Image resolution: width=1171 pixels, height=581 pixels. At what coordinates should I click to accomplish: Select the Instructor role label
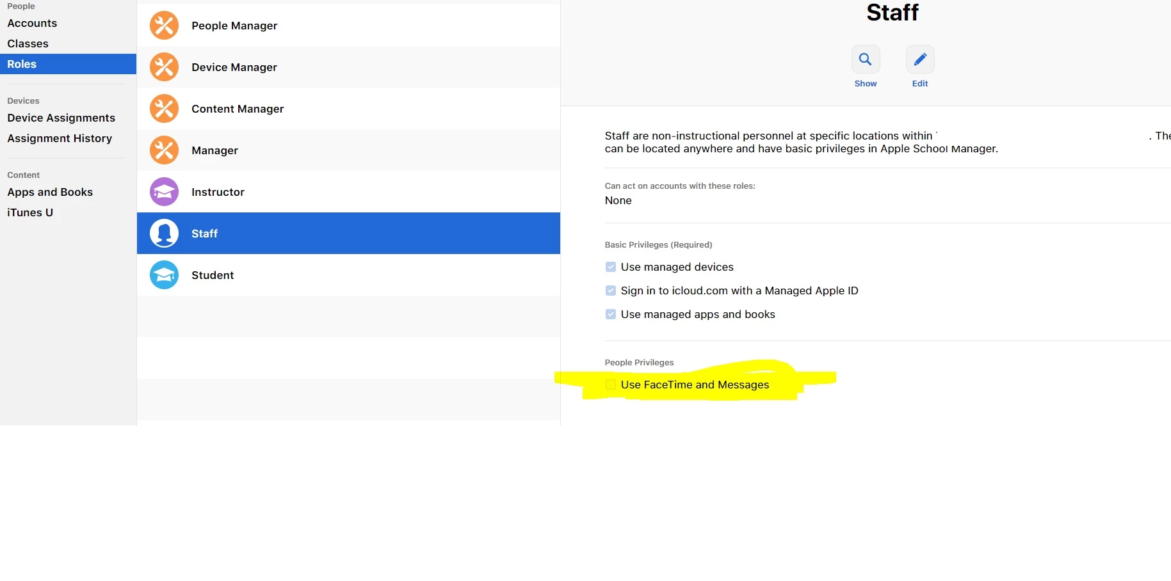pyautogui.click(x=218, y=192)
